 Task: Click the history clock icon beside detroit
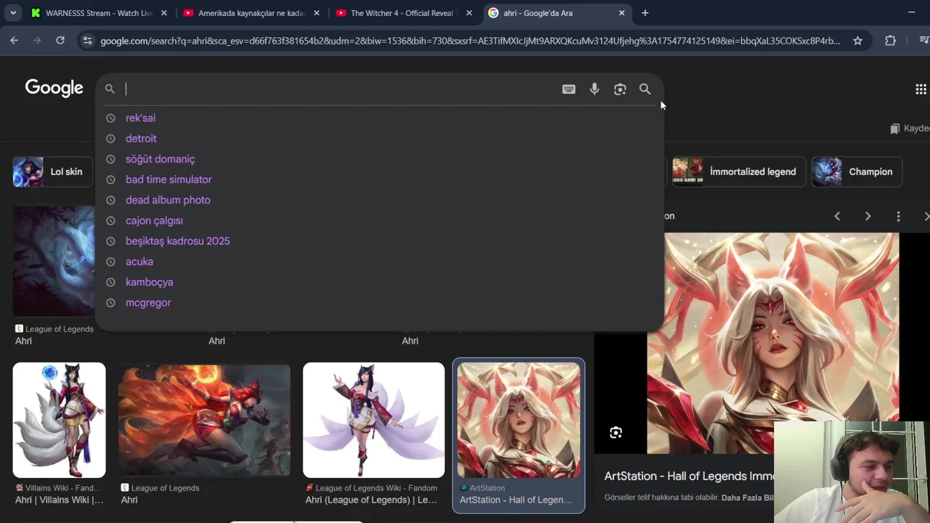(x=110, y=138)
